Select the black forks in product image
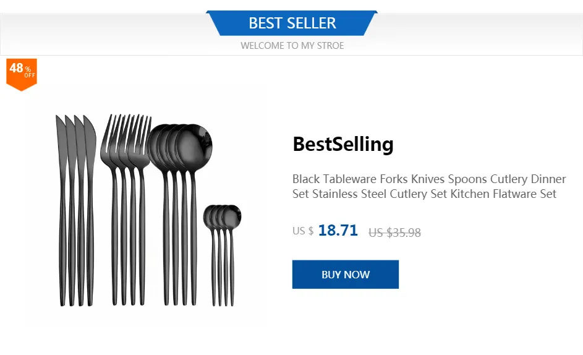 pyautogui.click(x=126, y=210)
